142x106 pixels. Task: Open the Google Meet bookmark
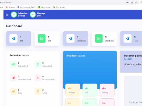(59, 7)
